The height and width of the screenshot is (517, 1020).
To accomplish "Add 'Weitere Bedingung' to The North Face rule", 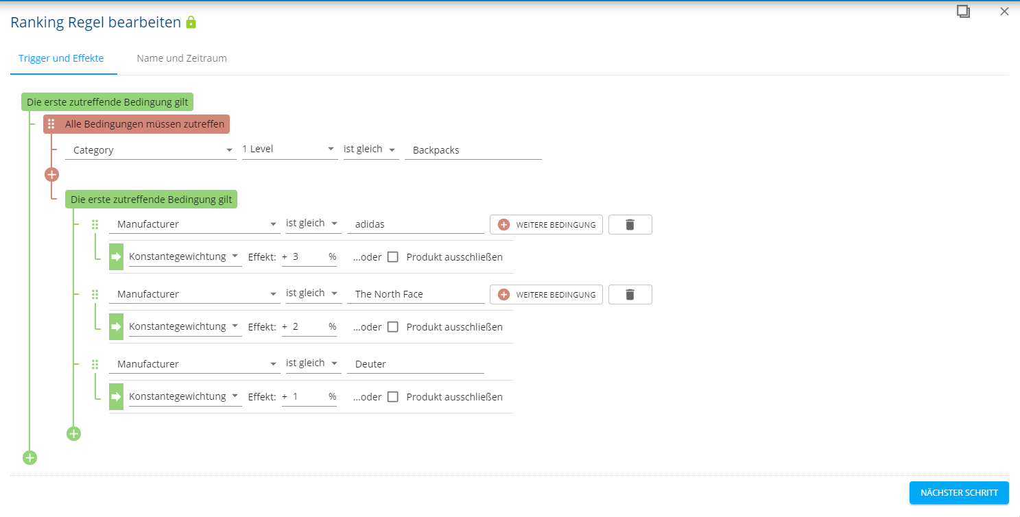I will 546,294.
